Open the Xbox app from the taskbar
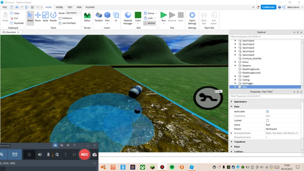Viewport: 304px width, 171px height. pyautogui.click(x=142, y=167)
